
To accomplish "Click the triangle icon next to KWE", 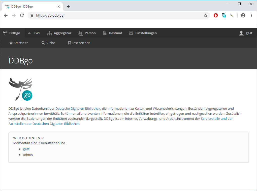I will coord(29,33).
